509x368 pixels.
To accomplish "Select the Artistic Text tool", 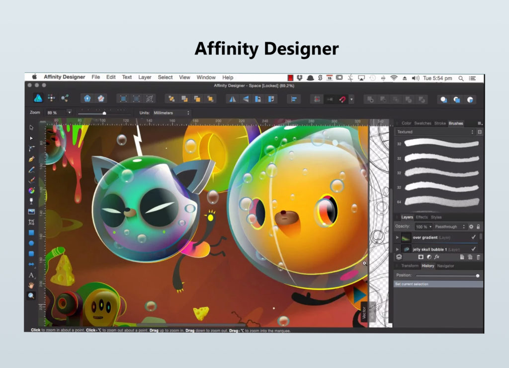I will 31,275.
